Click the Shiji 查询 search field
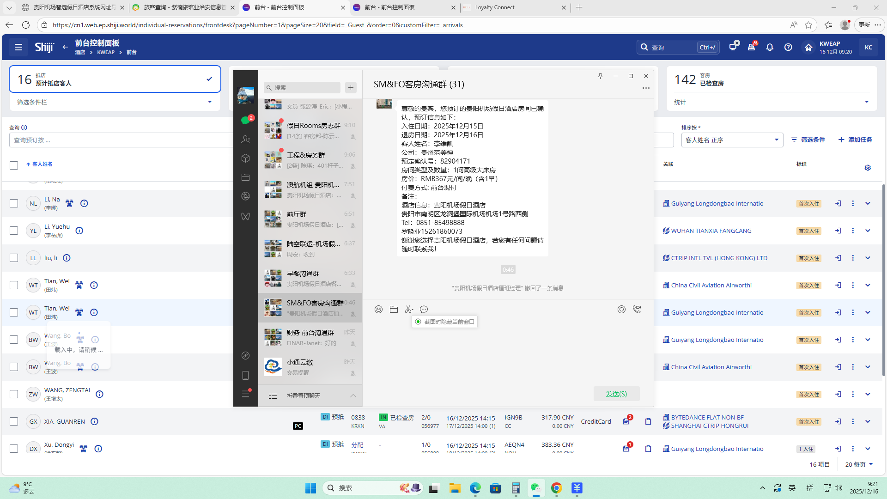The width and height of the screenshot is (887, 499). (672, 47)
